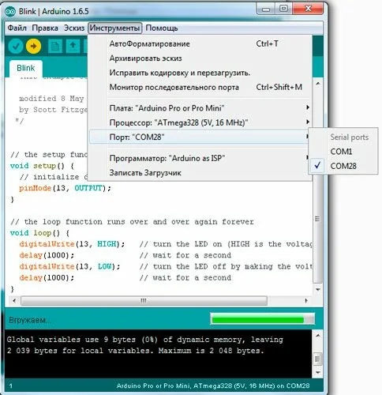
Task: Click the console scroll down arrow
Action: [x=318, y=373]
